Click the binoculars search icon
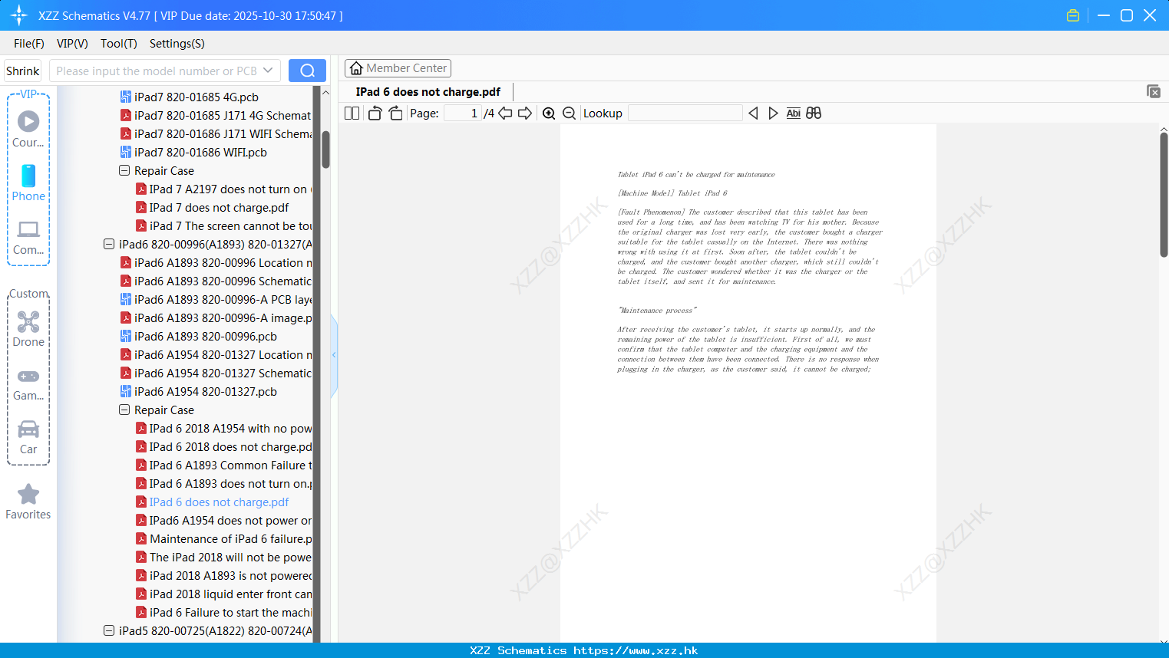1169x658 pixels. click(x=814, y=114)
